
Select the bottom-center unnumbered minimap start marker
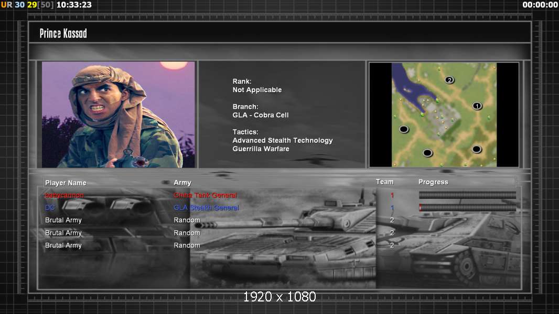[x=427, y=153]
